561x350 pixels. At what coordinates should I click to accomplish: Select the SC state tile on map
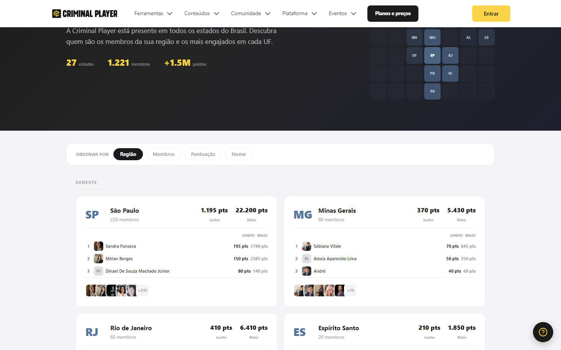click(450, 73)
